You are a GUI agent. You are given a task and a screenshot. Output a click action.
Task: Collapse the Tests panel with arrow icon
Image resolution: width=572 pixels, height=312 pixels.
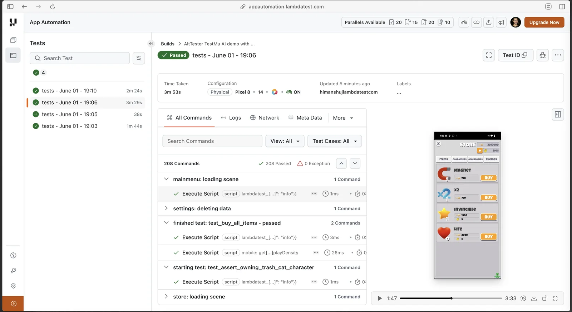click(x=151, y=44)
